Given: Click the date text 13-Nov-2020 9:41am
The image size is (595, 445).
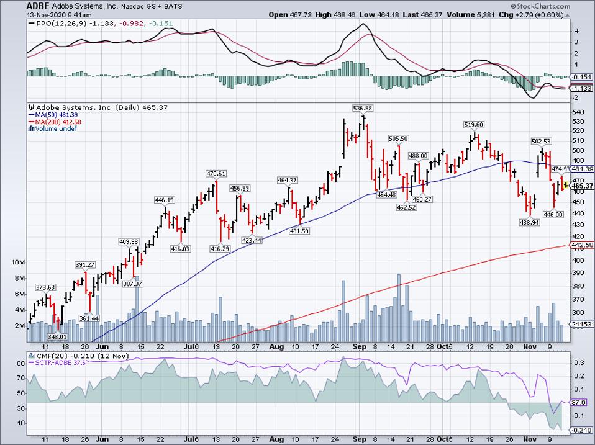Looking at the screenshot, I should coord(59,15).
